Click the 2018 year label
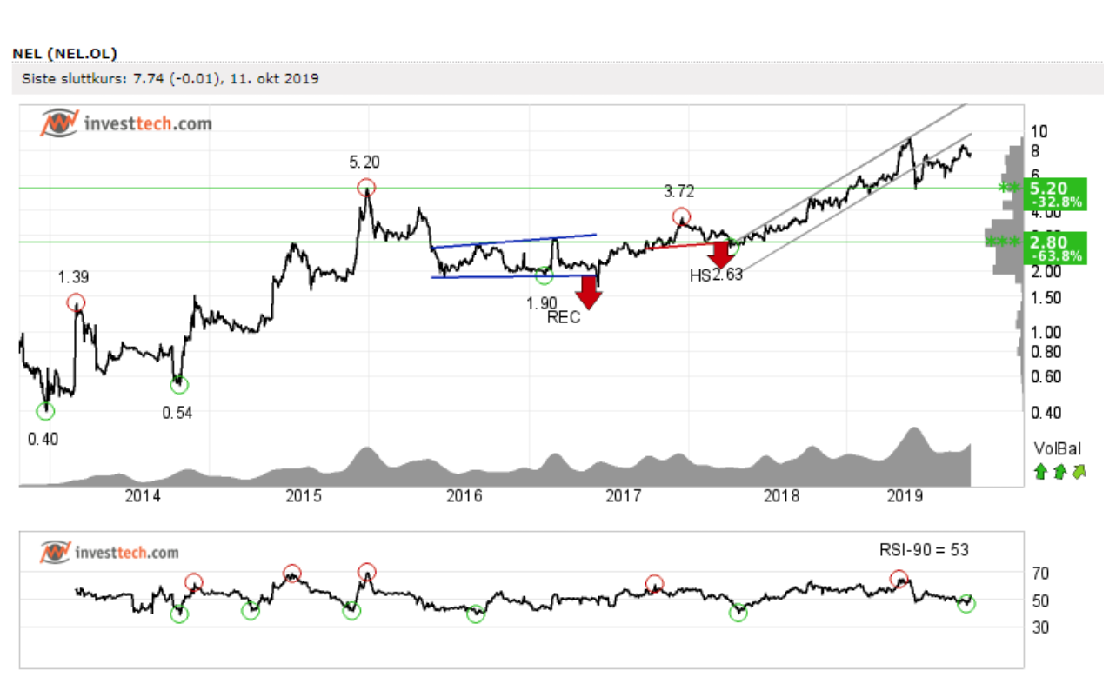The height and width of the screenshot is (690, 1116). (x=781, y=496)
